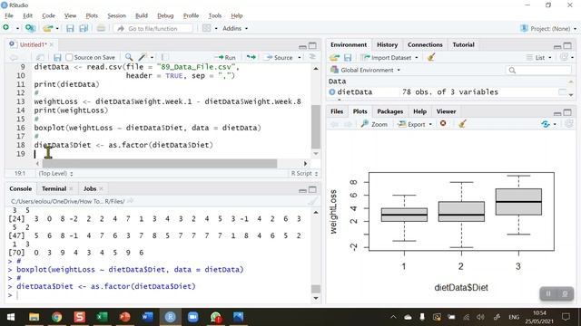Screen dimensions: 581x326
Task: Click Run to execute current line
Action: point(225,57)
